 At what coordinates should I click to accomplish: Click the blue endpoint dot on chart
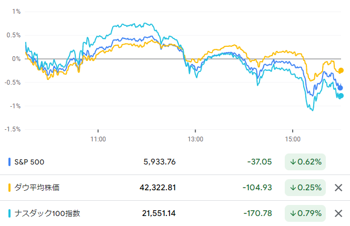coord(340,88)
